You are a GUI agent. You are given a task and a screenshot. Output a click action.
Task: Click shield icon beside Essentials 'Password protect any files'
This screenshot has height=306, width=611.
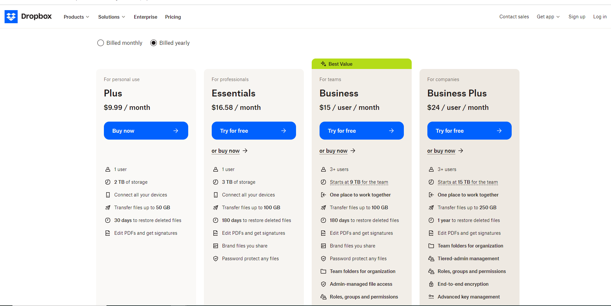(x=216, y=259)
